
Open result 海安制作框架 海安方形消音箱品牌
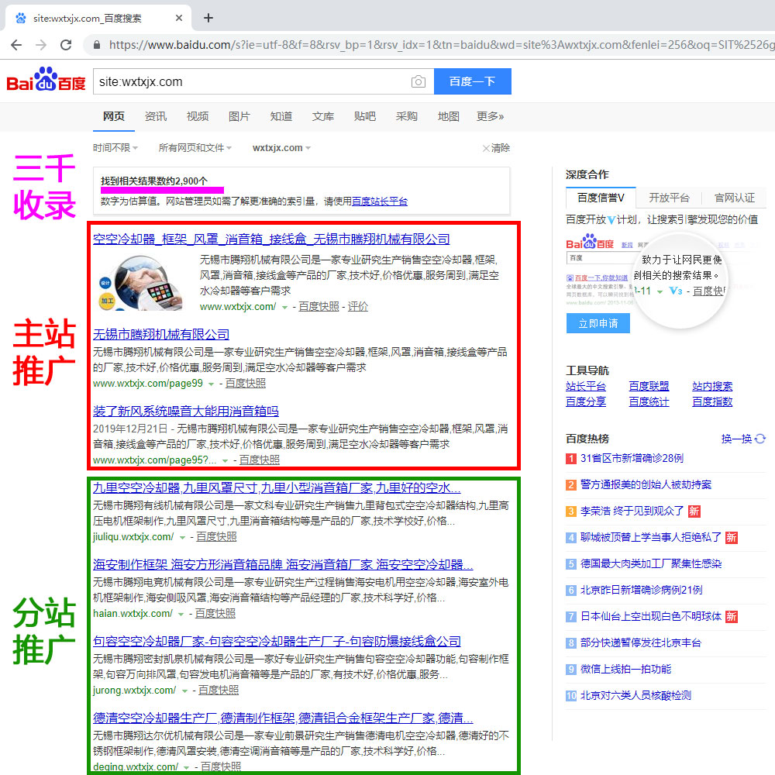283,564
